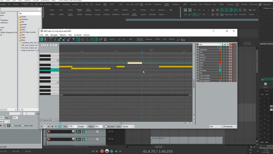
Task: Arm record for the Solo lead track row
Action: tap(230, 70)
